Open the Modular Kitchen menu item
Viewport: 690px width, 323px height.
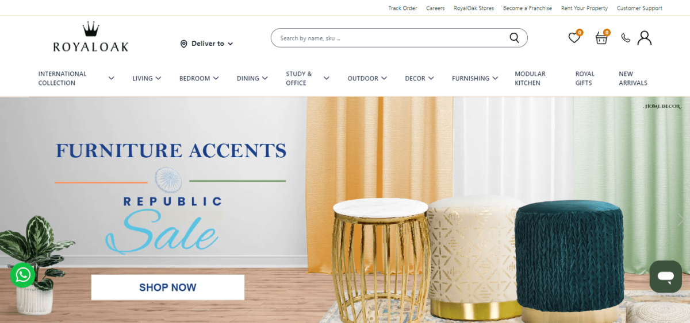(530, 78)
